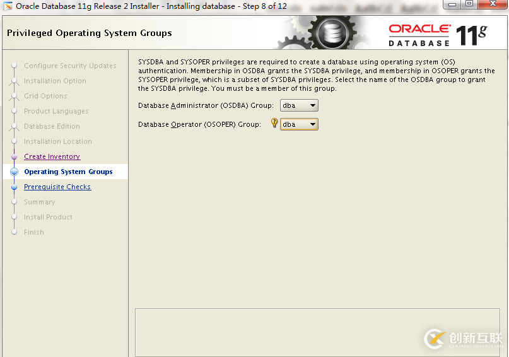Click the Operating System Groups step bullet
Screen dimensions: 509x357
(x=15, y=172)
